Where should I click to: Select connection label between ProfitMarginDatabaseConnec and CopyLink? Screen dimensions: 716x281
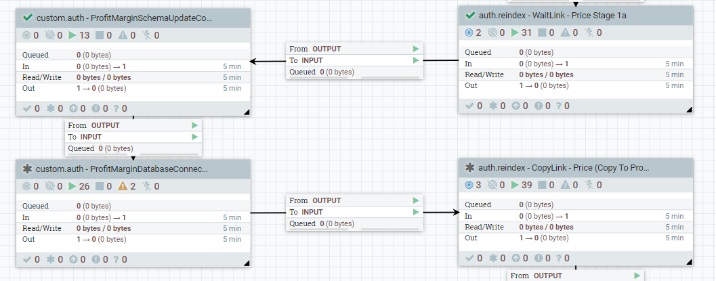pyautogui.click(x=354, y=212)
